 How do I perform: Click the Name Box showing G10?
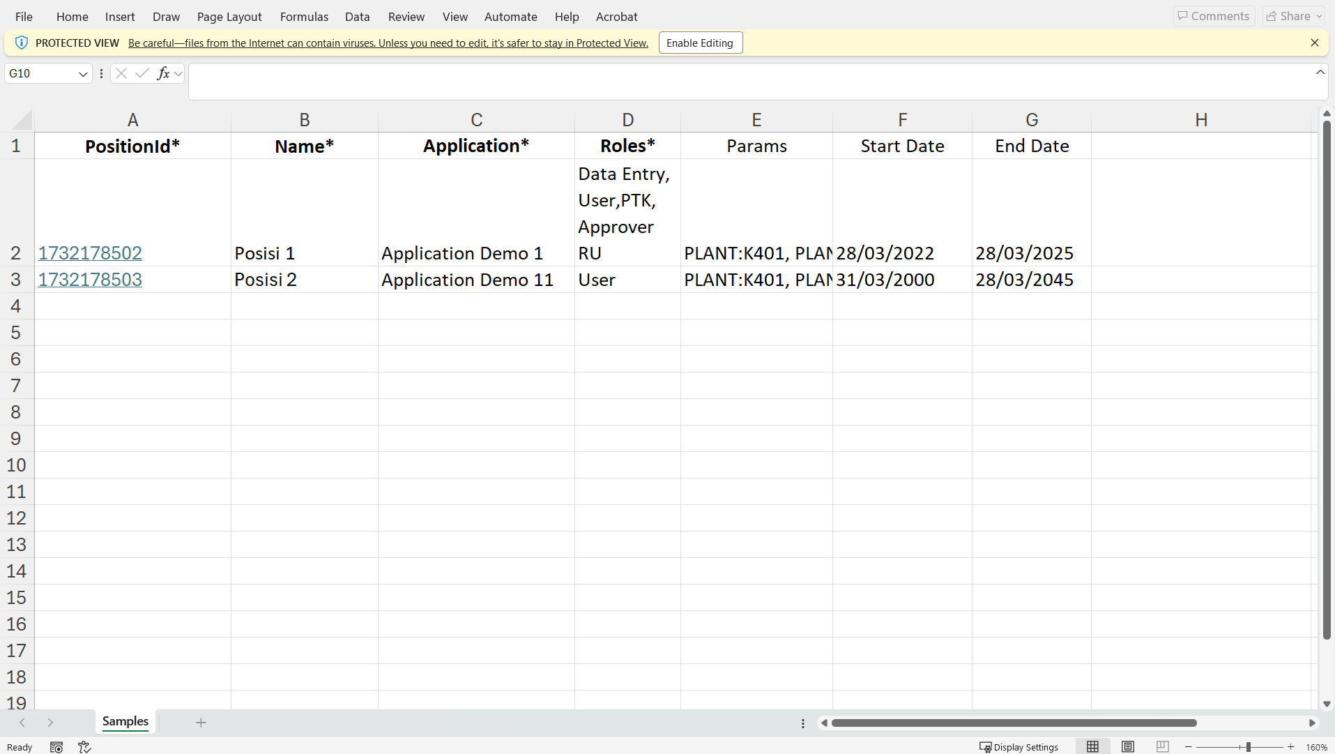(40, 73)
